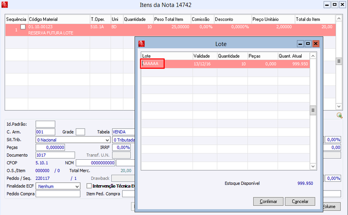
Task: Click the Id.Padrão input field
Action: pos(45,124)
